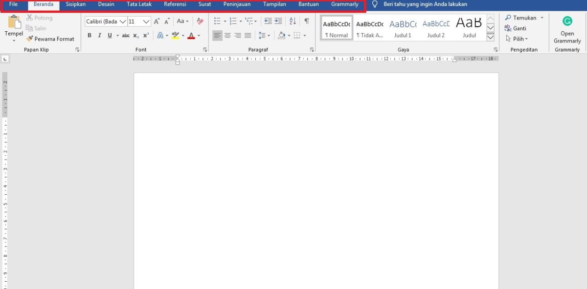This screenshot has height=289, width=587.
Task: Click the center align icon
Action: [x=227, y=36]
